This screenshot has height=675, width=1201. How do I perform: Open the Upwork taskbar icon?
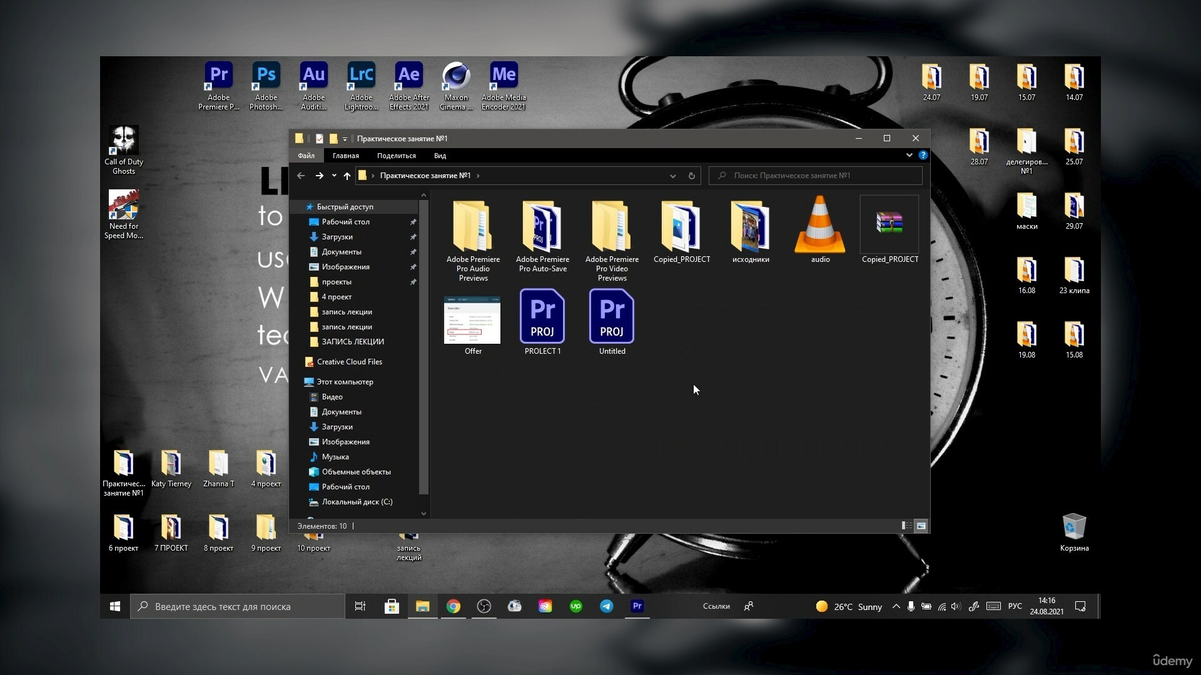576,606
